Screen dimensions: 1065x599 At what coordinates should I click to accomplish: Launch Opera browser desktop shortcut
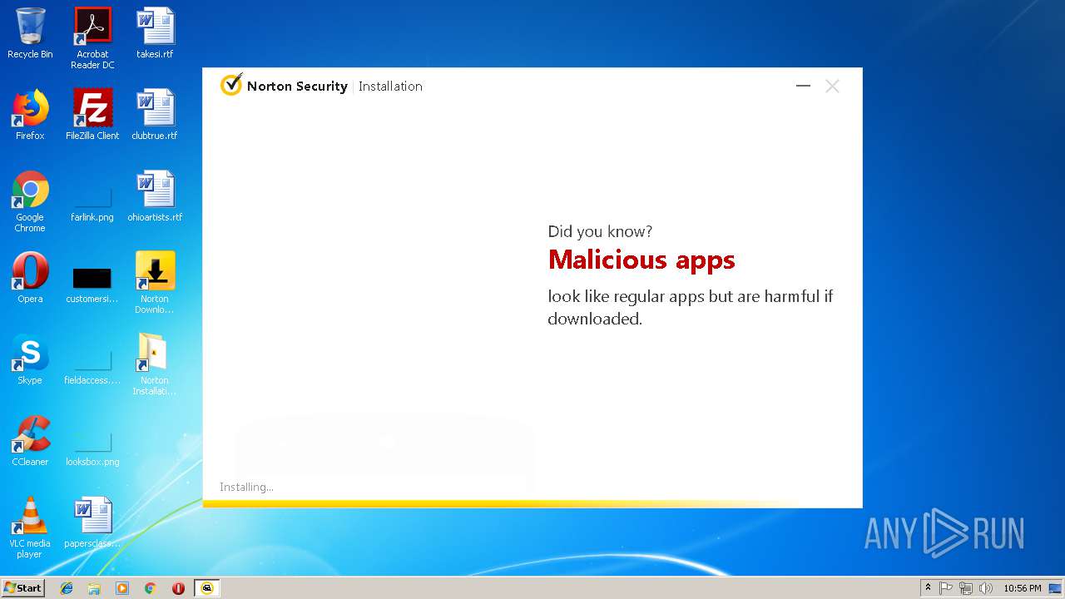tap(30, 278)
